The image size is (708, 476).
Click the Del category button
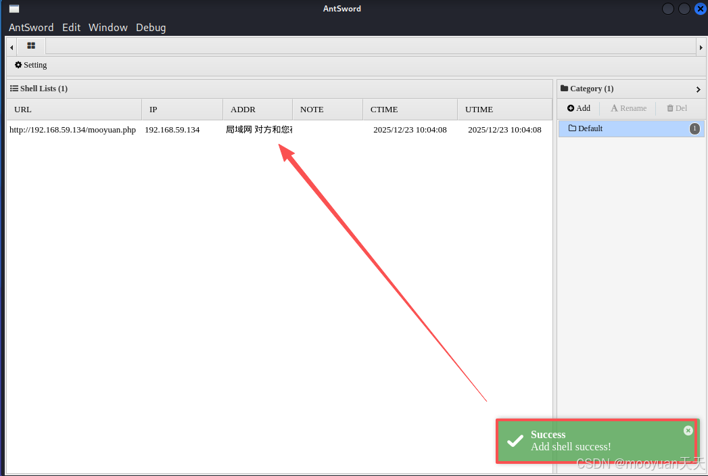(677, 108)
